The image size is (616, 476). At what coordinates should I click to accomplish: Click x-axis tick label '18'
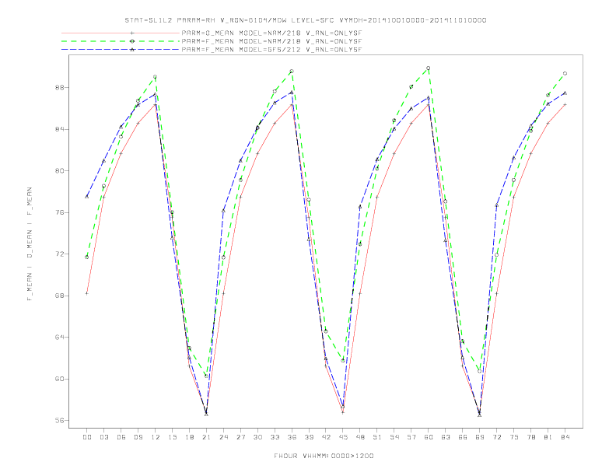pyautogui.click(x=189, y=437)
